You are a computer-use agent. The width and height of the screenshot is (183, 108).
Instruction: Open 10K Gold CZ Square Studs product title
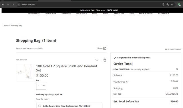[x=67, y=68]
